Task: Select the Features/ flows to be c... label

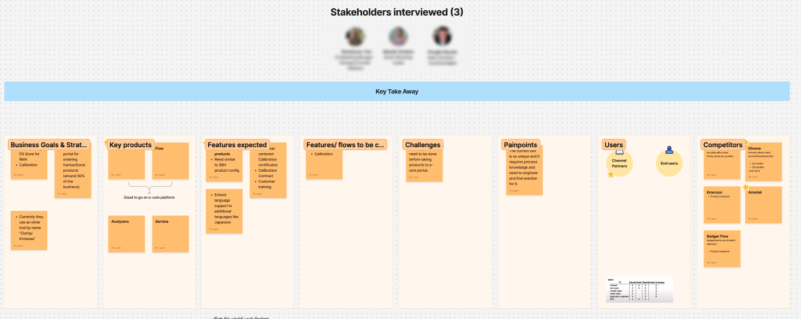Action: pos(345,145)
